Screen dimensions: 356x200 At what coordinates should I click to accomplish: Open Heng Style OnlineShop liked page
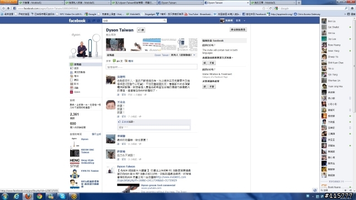click(x=87, y=162)
